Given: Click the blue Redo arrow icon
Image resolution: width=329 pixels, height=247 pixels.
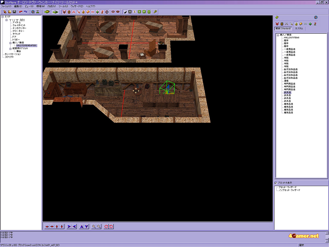Looking at the screenshot, I should point(25,12).
